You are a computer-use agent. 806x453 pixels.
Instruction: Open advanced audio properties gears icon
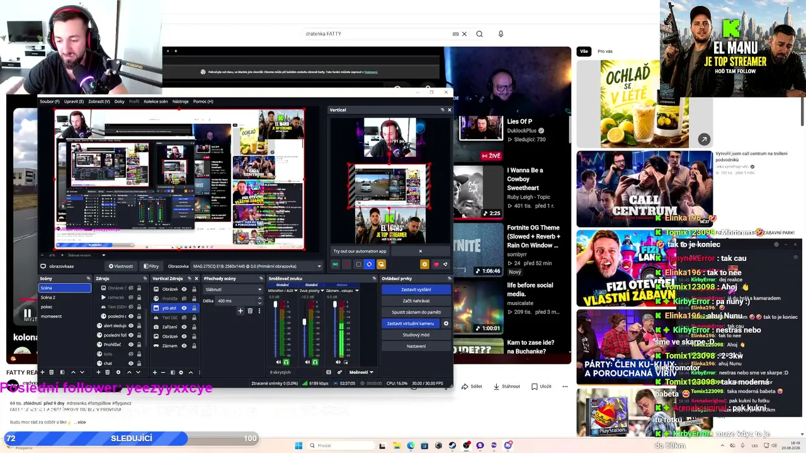340,372
